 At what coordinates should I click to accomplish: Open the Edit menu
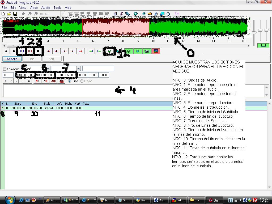[13, 8]
